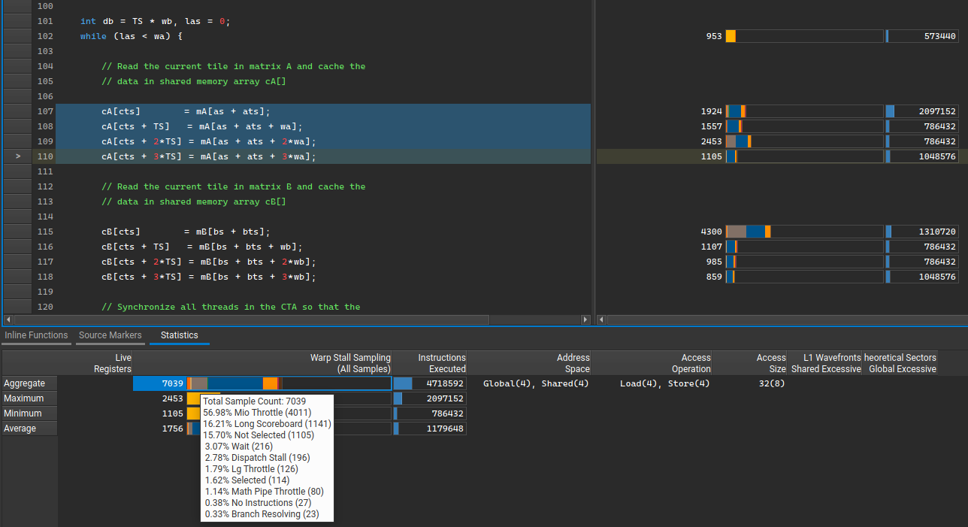Select the Maximum row in the statistics table
The width and height of the screenshot is (968, 527).
[x=29, y=398]
